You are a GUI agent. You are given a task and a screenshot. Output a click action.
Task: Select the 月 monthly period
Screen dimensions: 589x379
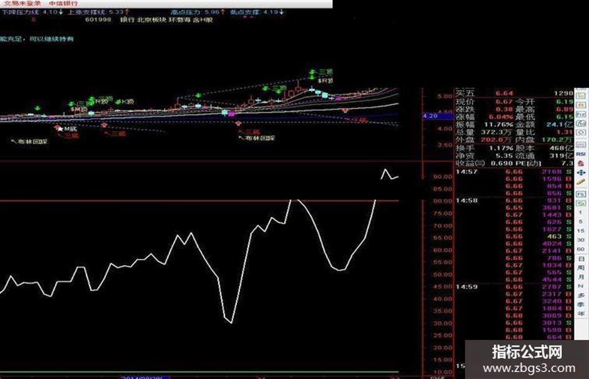[x=581, y=276]
